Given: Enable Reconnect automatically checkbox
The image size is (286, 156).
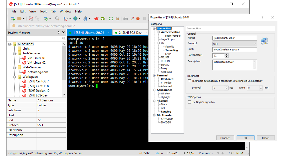Looking at the screenshot, I should [x=190, y=81].
